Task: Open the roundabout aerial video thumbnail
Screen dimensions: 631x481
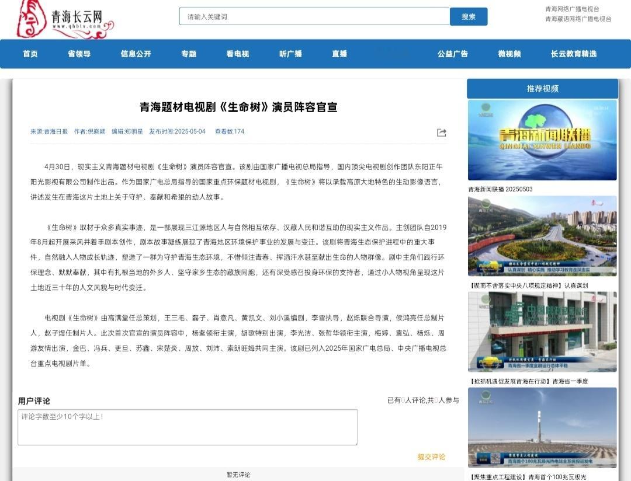Action: click(542, 236)
